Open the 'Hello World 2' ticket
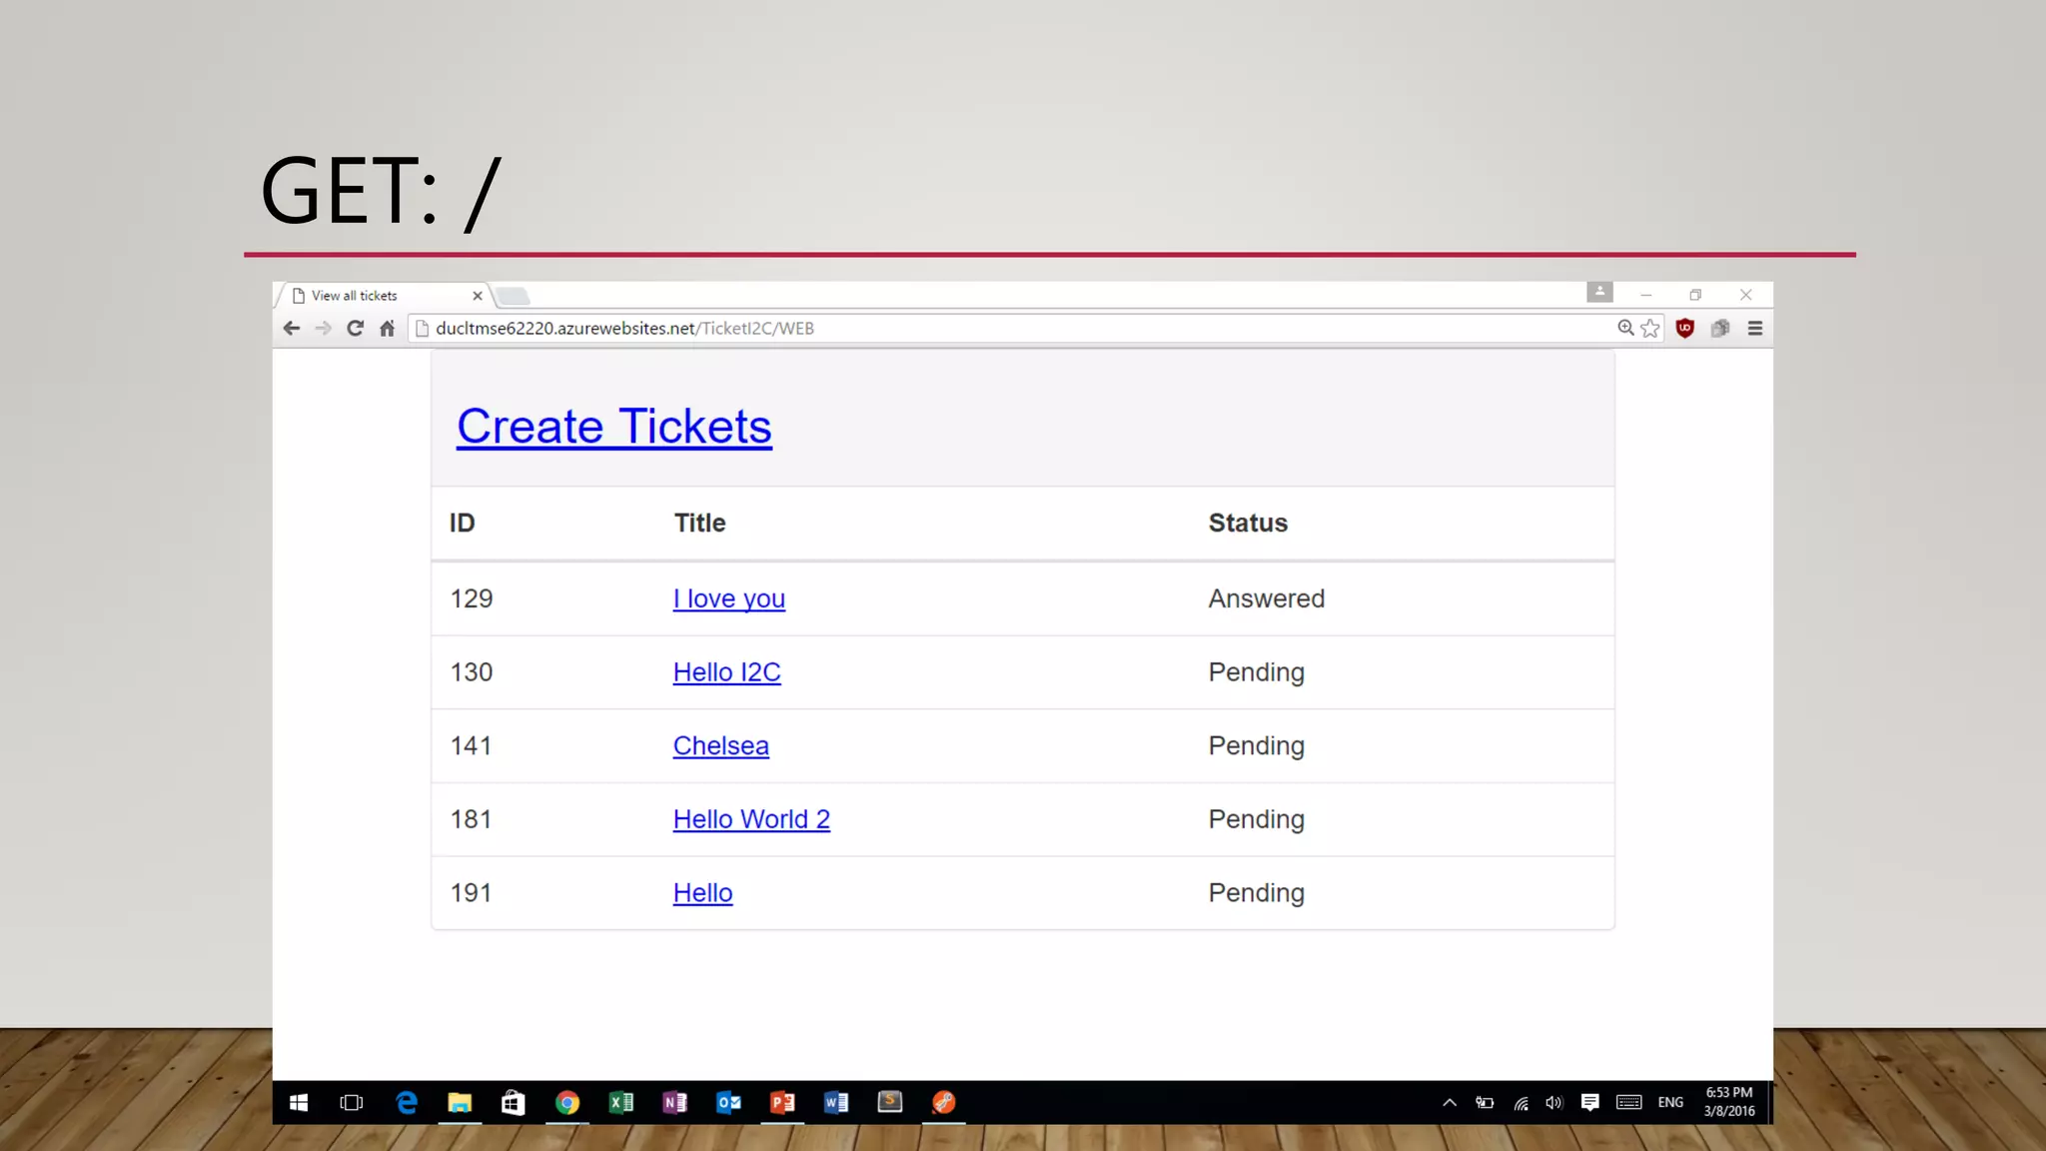The image size is (2046, 1151). [x=751, y=819]
